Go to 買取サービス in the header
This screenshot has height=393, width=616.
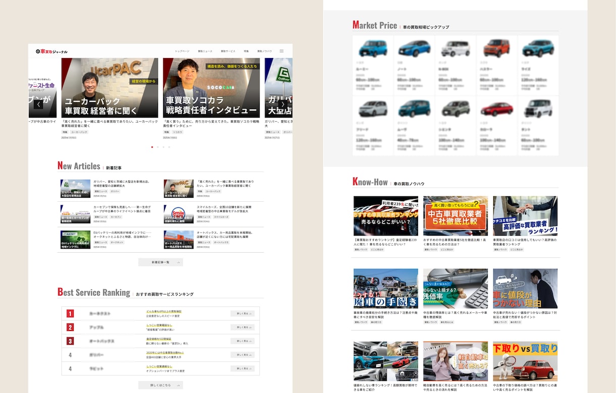tap(228, 51)
